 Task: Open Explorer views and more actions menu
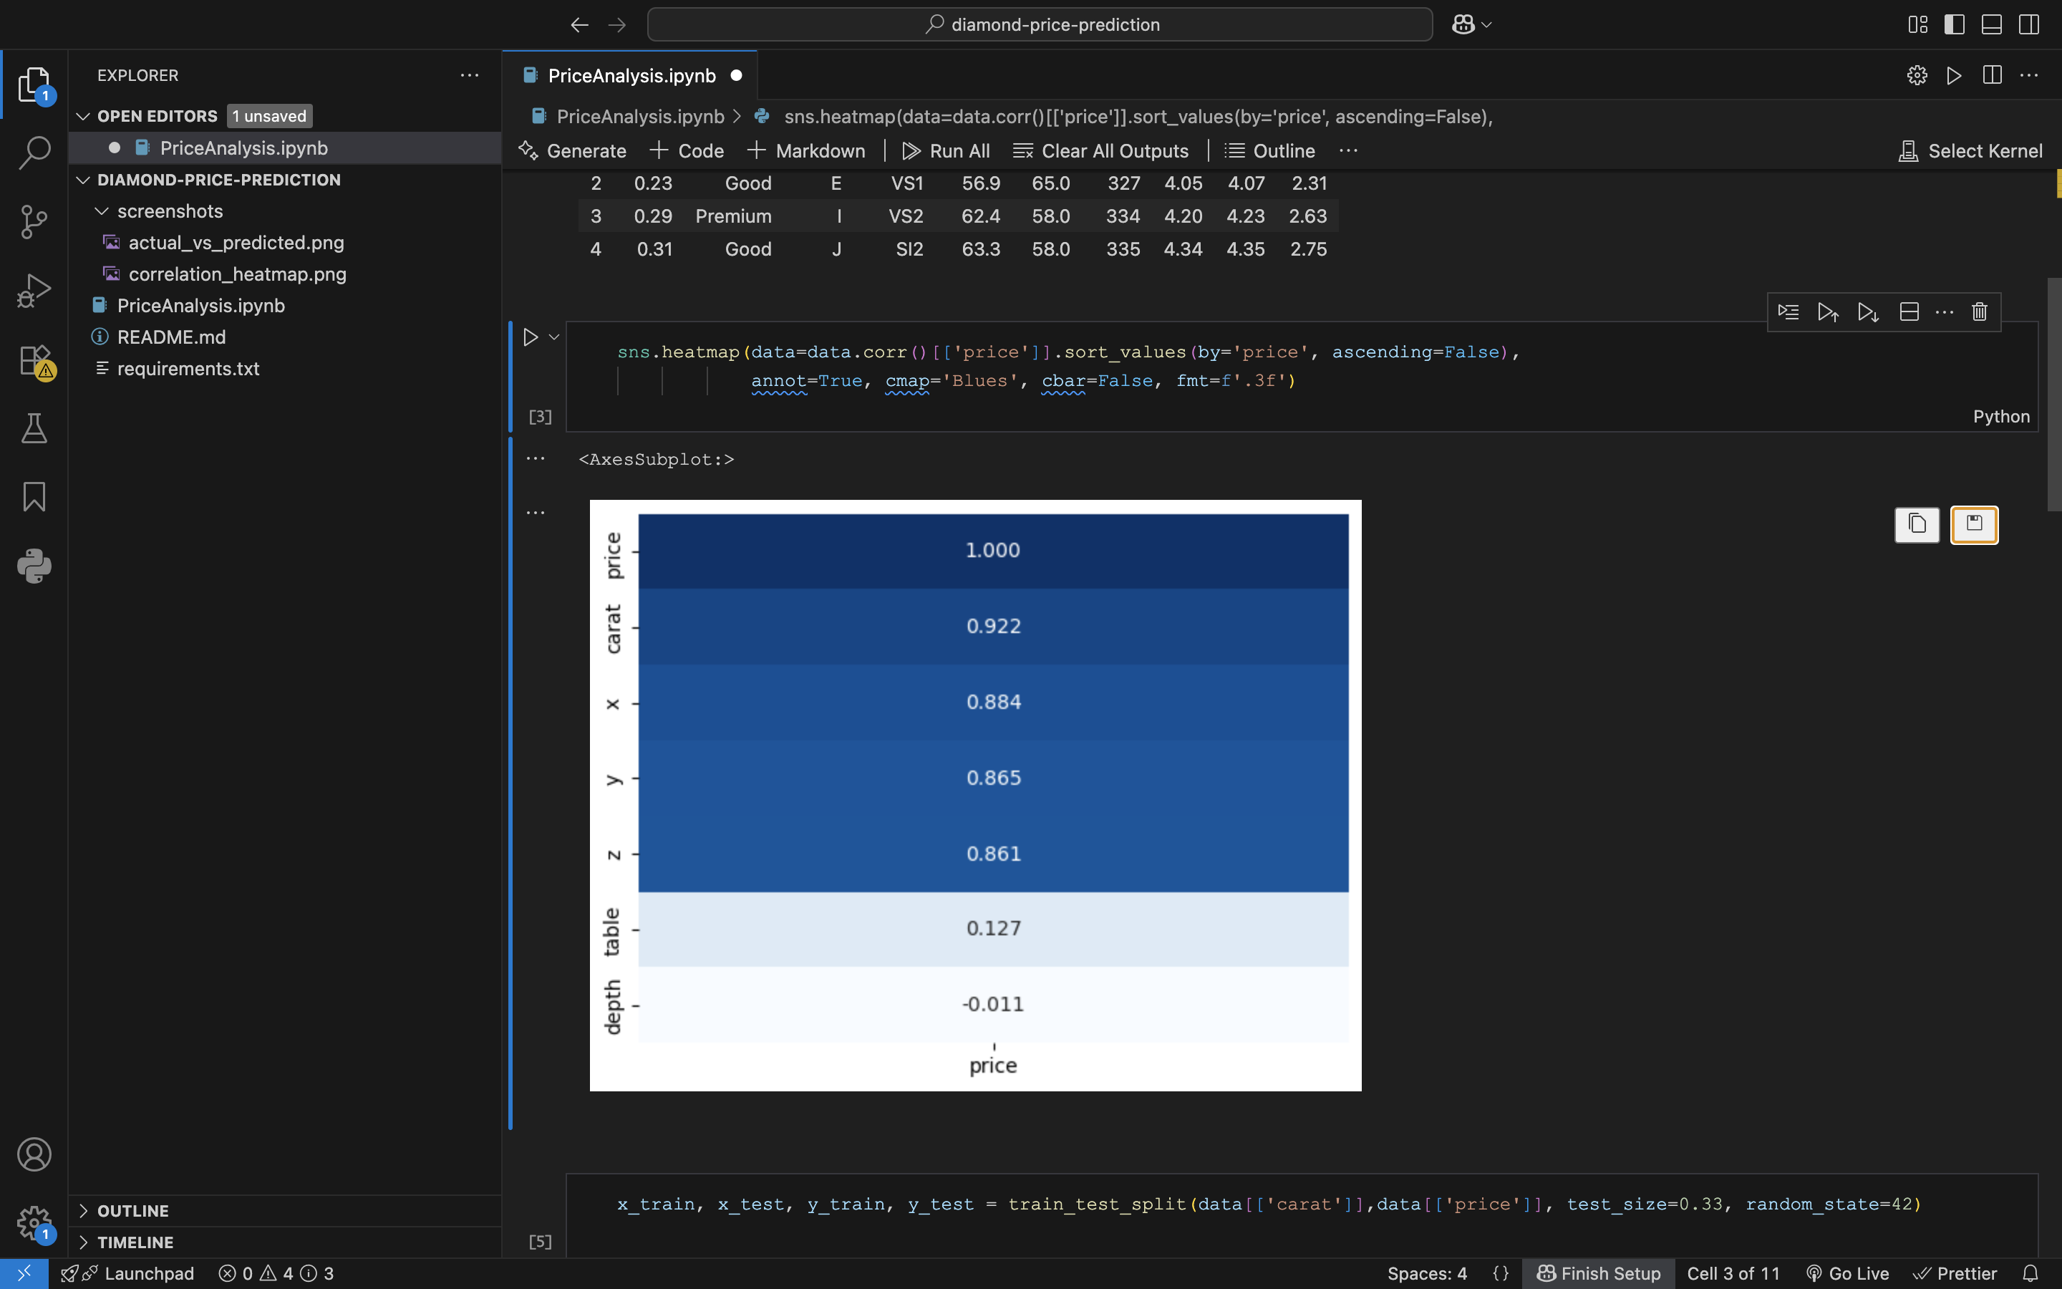coord(470,75)
